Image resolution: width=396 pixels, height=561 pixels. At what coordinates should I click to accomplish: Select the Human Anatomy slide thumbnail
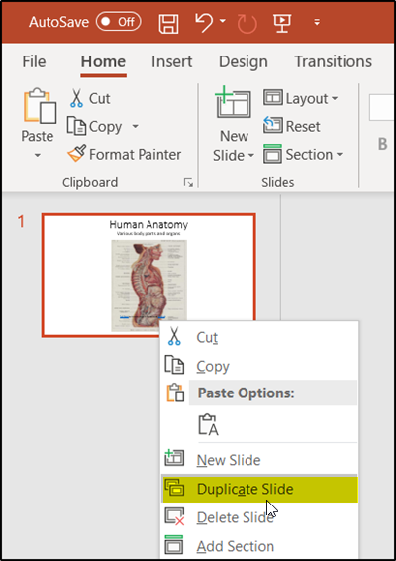click(x=148, y=276)
